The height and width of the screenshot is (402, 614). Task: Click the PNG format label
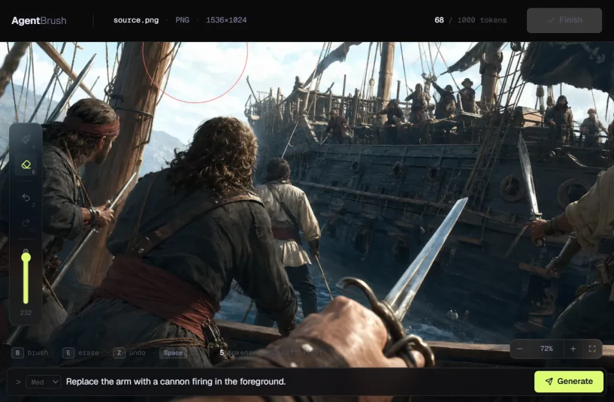click(x=182, y=20)
